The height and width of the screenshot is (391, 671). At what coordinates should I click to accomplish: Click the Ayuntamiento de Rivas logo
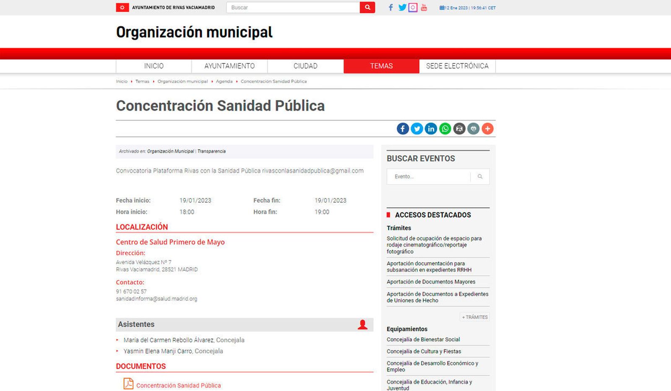[x=165, y=8]
